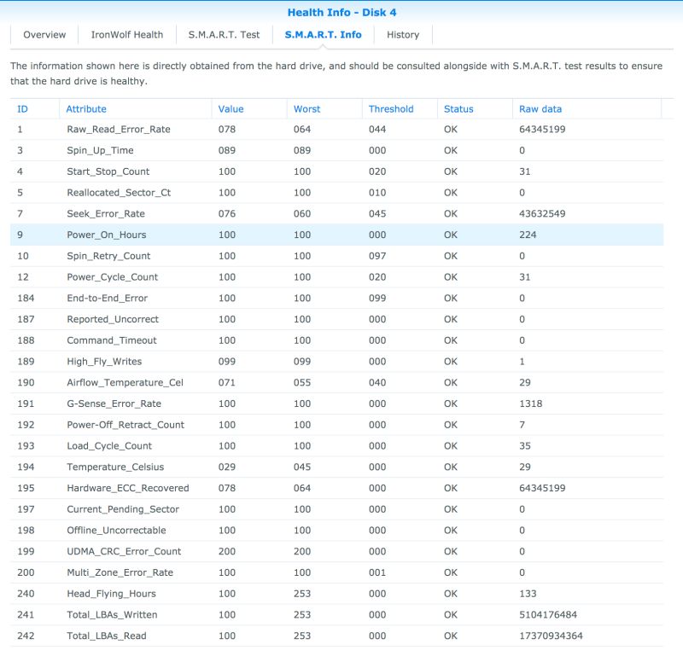Click the ID 240 cell
Image resolution: width=683 pixels, height=656 pixels.
coord(26,594)
